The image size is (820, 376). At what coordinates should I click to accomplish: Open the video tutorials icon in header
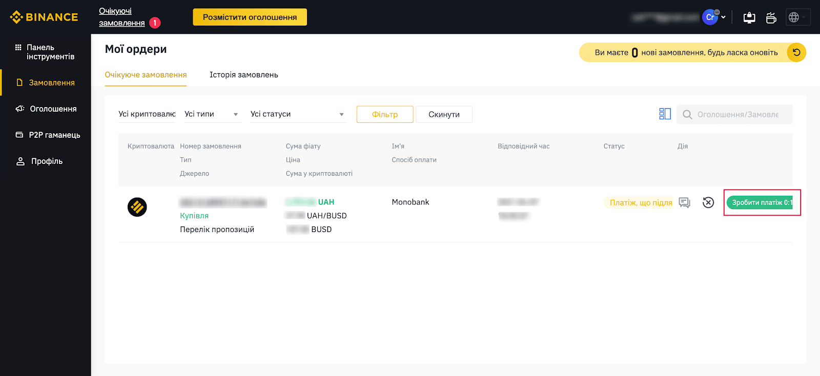(771, 17)
